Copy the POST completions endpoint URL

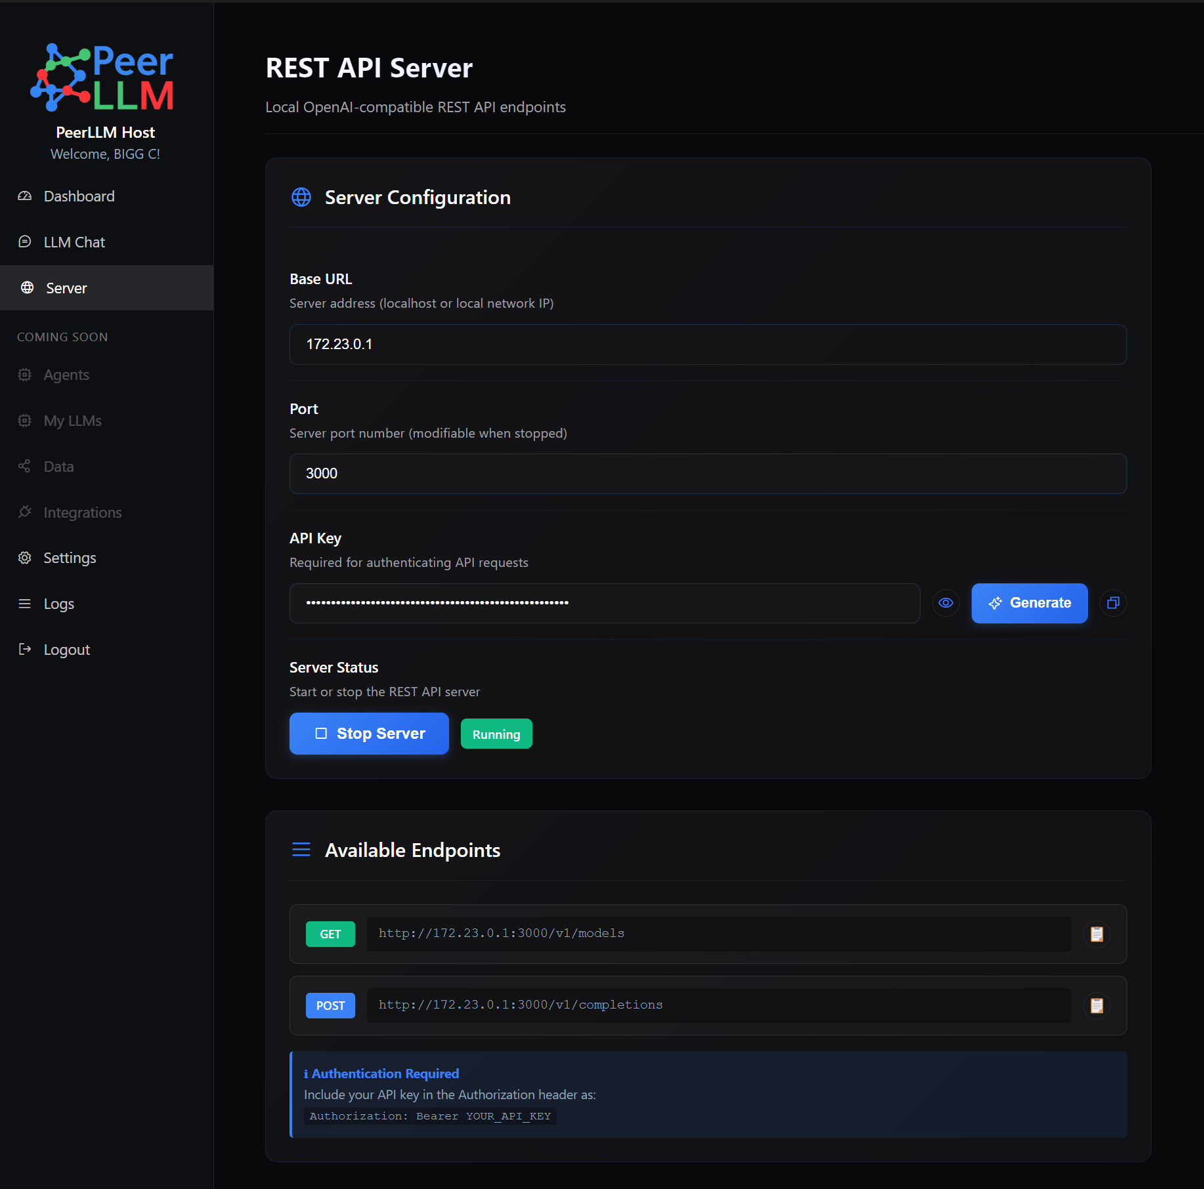click(x=1096, y=1005)
